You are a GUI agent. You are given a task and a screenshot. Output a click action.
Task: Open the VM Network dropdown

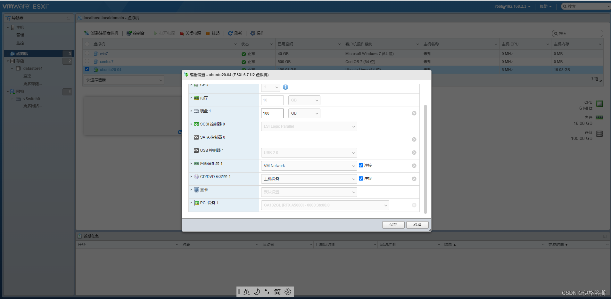[309, 166]
